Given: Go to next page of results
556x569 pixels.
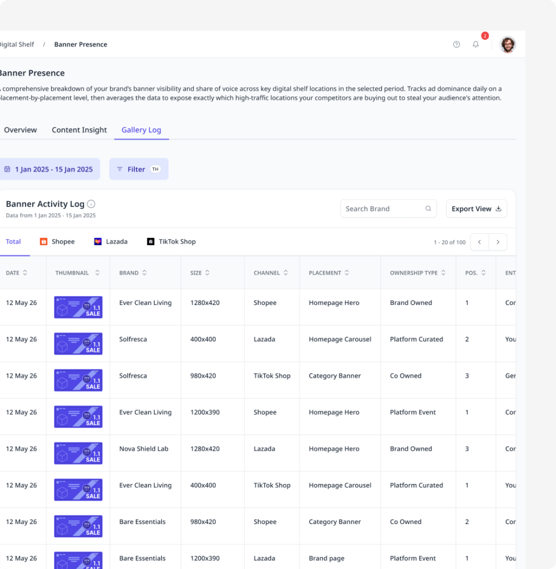Looking at the screenshot, I should (x=498, y=242).
